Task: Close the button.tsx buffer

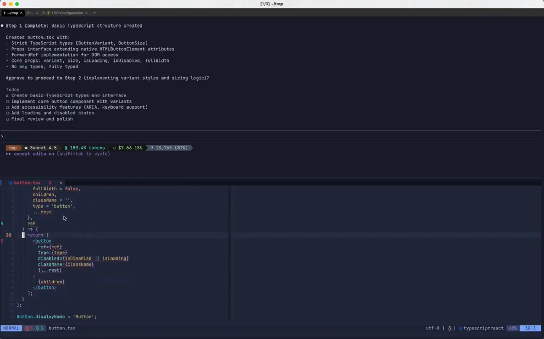Action: 61,183
